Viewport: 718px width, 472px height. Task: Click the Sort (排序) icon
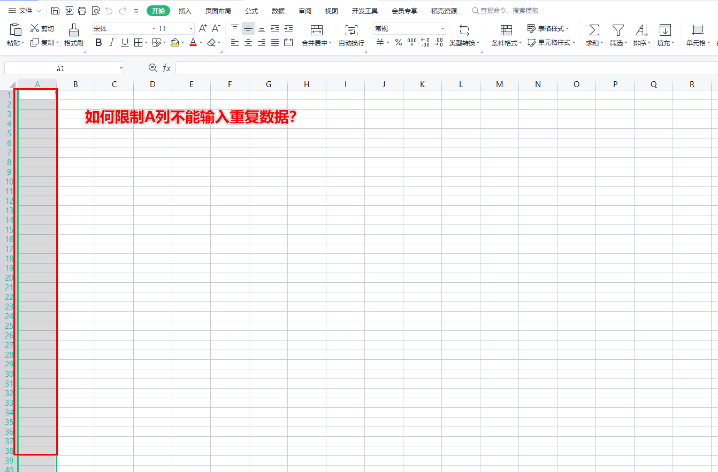point(642,30)
